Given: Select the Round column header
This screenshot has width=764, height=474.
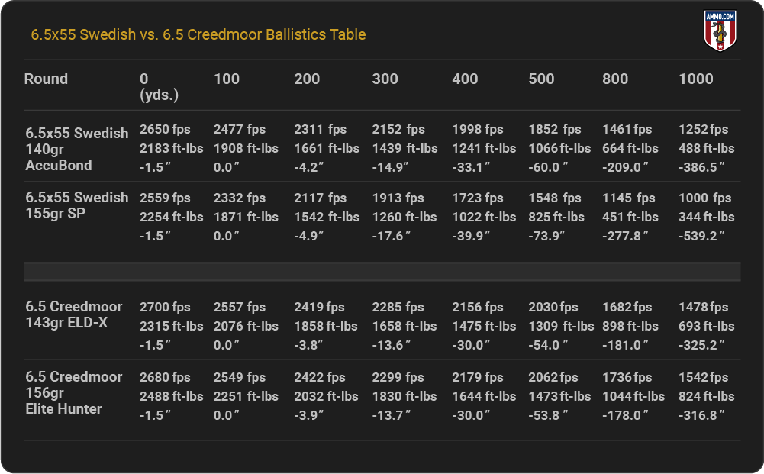Looking at the screenshot, I should point(46,79).
